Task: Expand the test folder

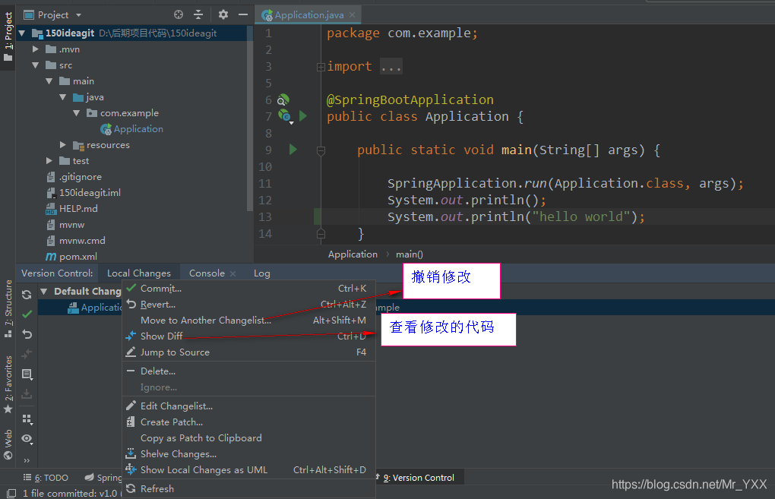Action: [49, 160]
